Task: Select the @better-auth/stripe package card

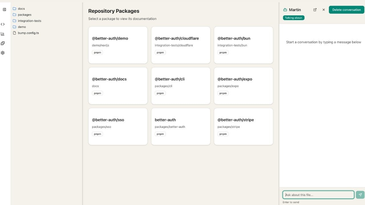Action: 244,126
